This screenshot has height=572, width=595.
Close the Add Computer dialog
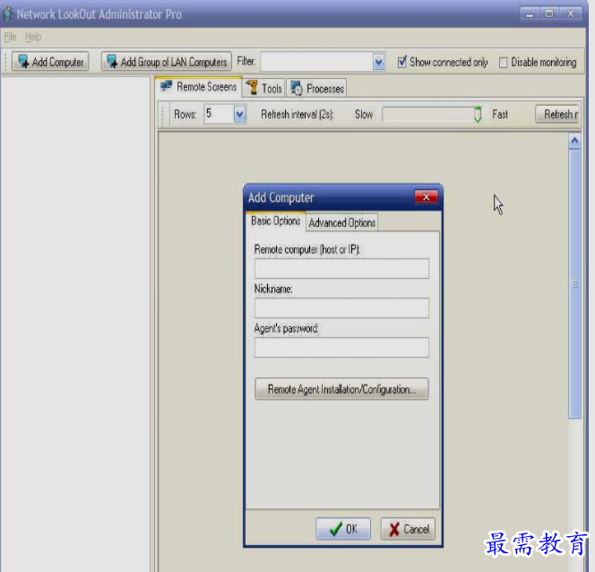[427, 196]
